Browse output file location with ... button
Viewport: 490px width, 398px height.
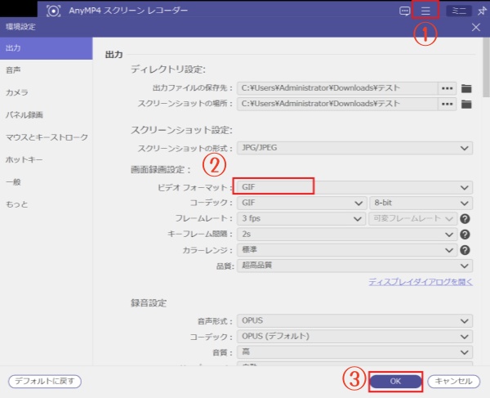coord(448,88)
